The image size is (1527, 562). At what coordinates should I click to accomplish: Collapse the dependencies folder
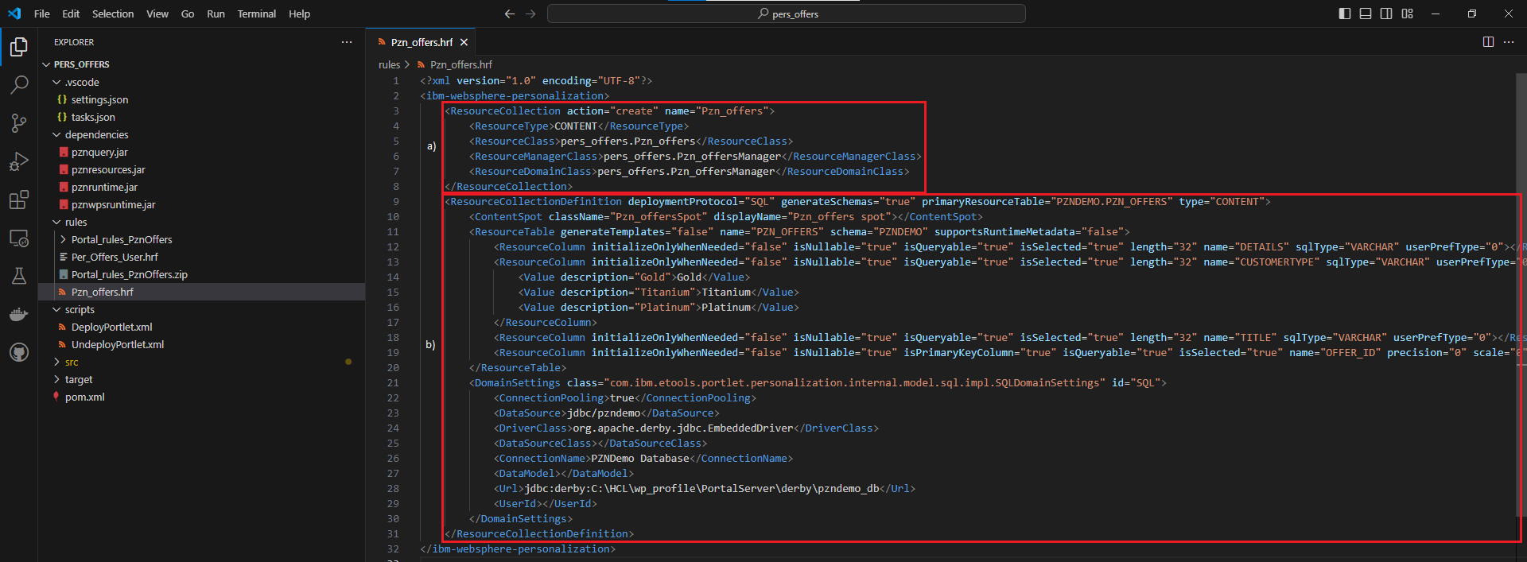coord(96,135)
